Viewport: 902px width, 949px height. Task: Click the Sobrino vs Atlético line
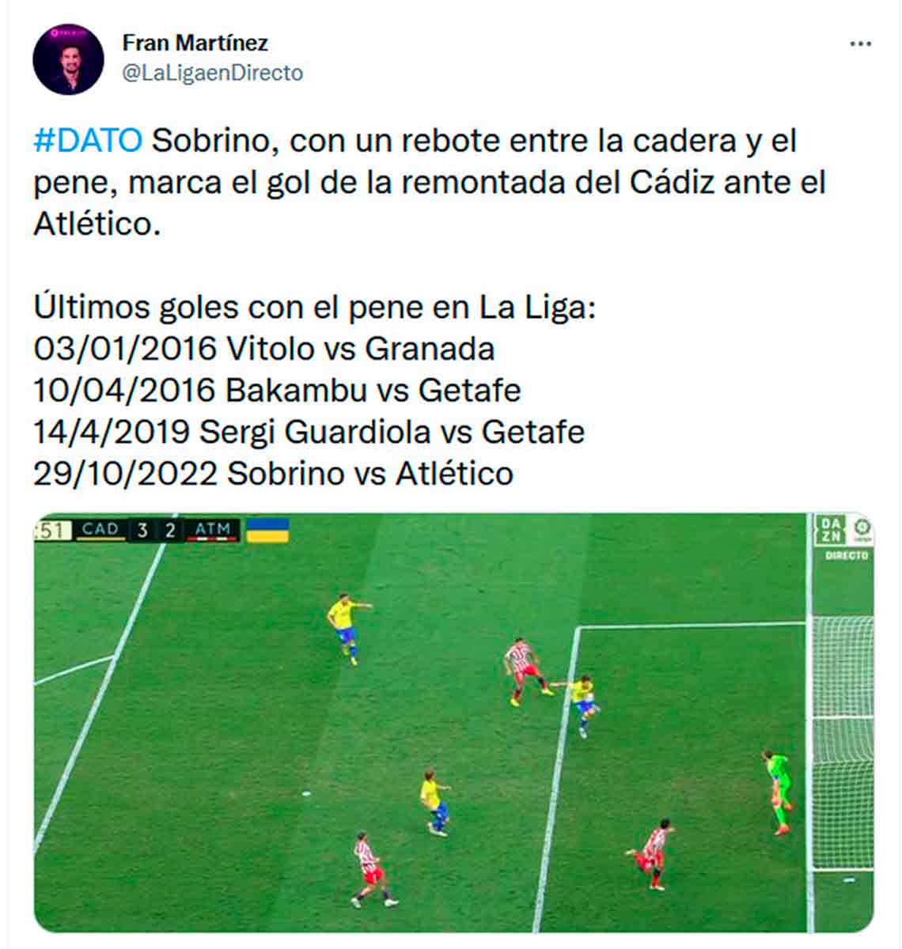point(273,474)
